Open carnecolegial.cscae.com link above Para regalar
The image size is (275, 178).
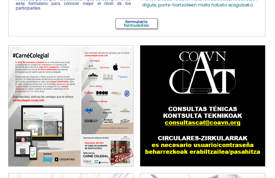coord(96,56)
